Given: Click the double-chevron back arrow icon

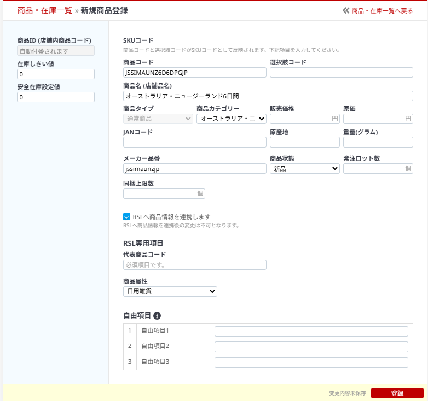Looking at the screenshot, I should click(345, 10).
